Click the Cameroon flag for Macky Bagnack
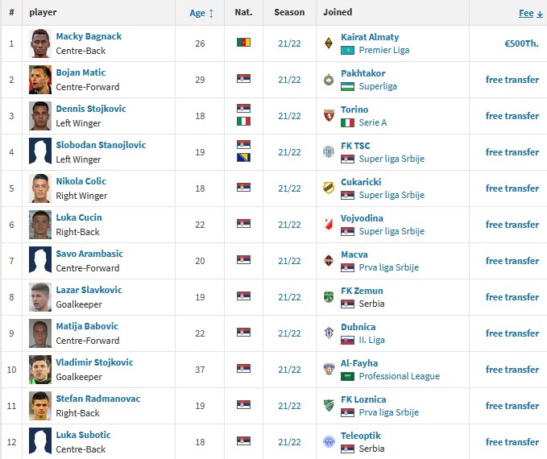Image resolution: width=547 pixels, height=459 pixels. (243, 43)
